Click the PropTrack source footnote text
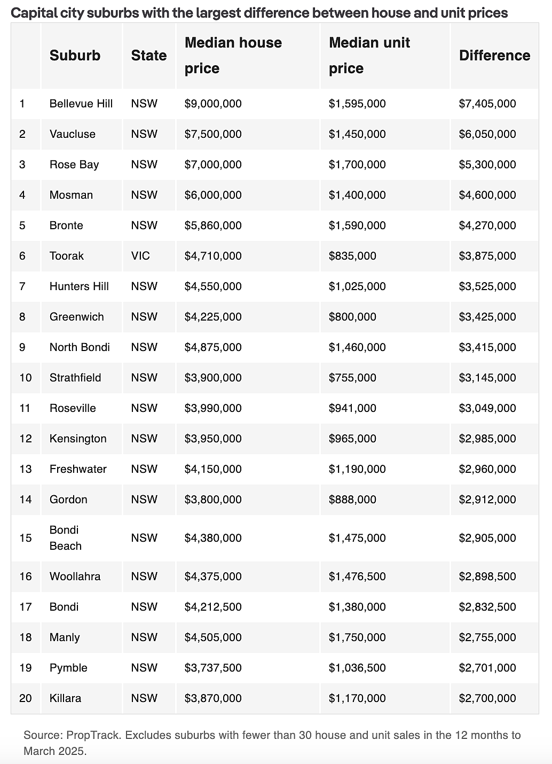 tap(272, 743)
